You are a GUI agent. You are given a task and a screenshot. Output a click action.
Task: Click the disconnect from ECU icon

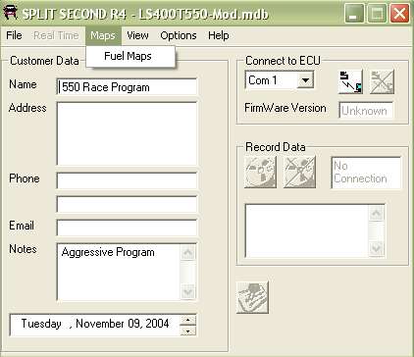coord(382,81)
